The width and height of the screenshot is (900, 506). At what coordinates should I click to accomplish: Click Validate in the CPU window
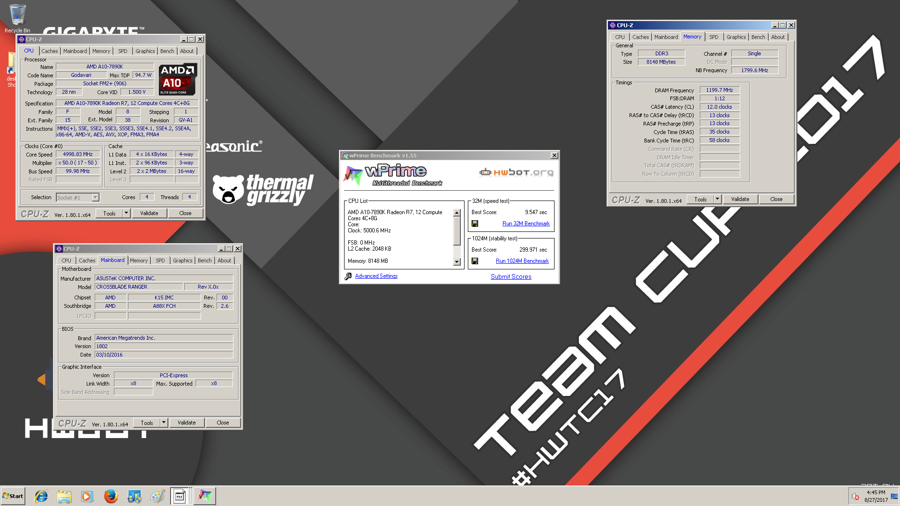click(x=149, y=213)
